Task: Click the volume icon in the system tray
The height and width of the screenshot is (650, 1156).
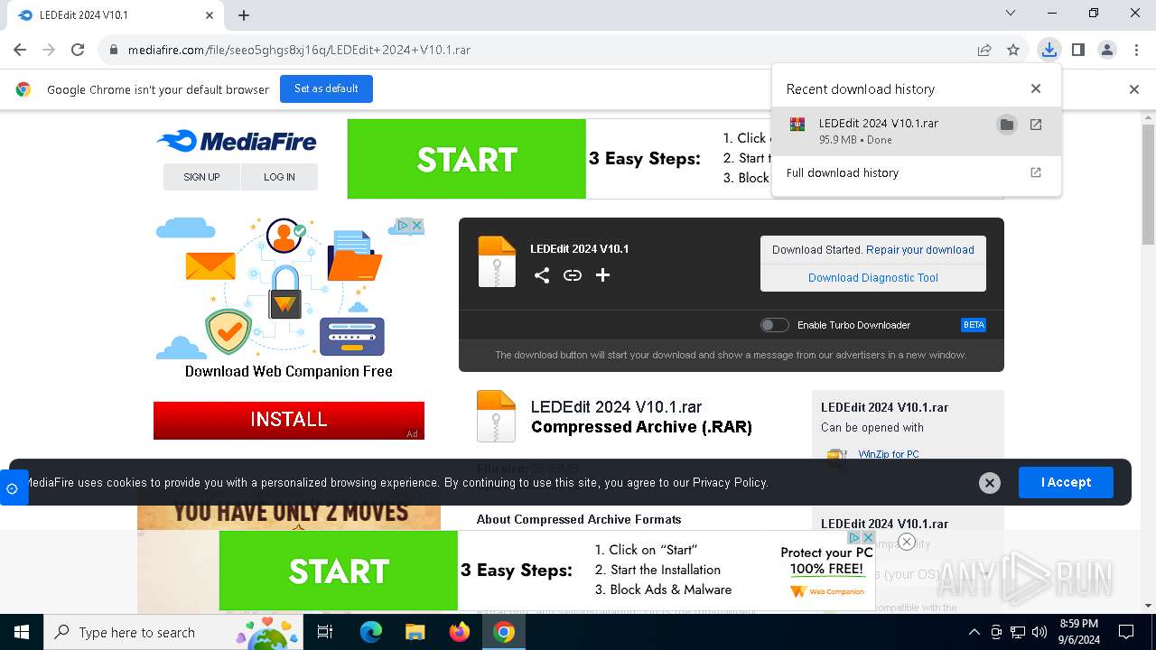Action: coord(1039,632)
